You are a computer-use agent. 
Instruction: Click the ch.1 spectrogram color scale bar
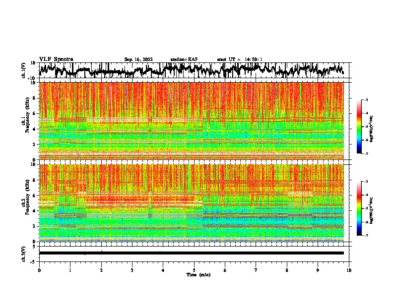coord(359,127)
